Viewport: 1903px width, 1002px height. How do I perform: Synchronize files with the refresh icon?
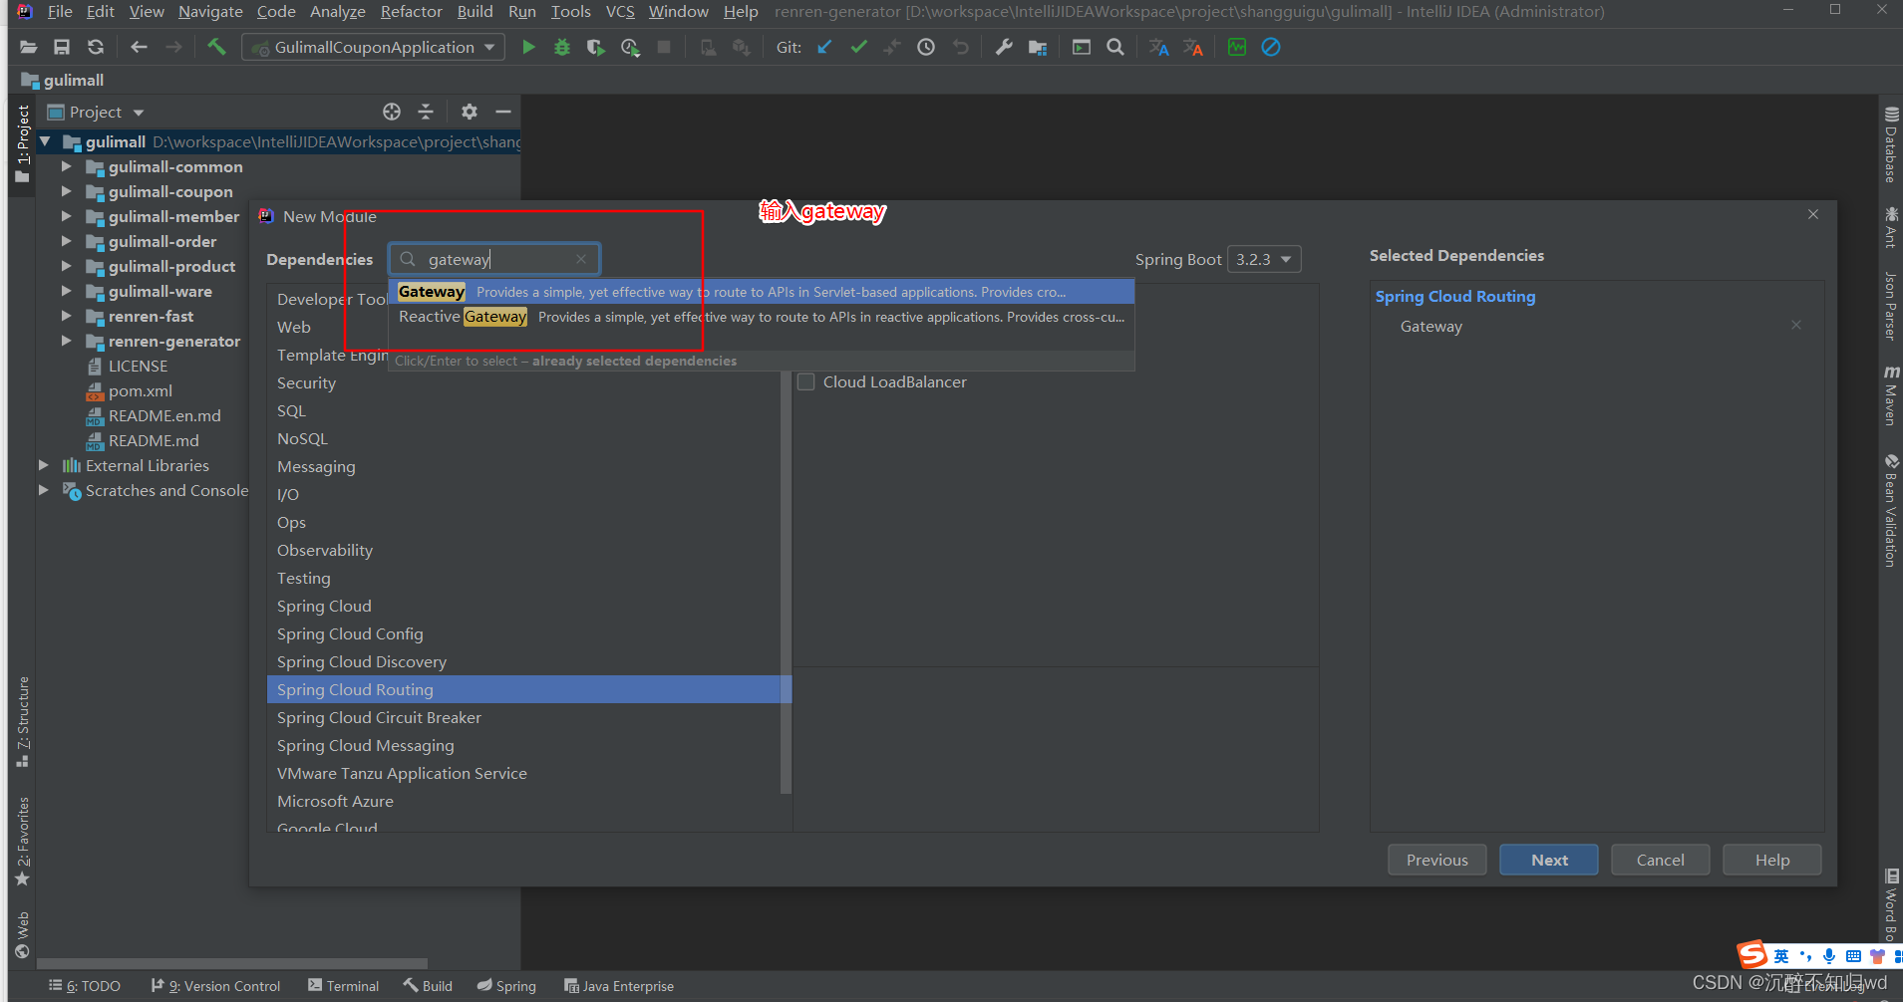pyautogui.click(x=96, y=47)
